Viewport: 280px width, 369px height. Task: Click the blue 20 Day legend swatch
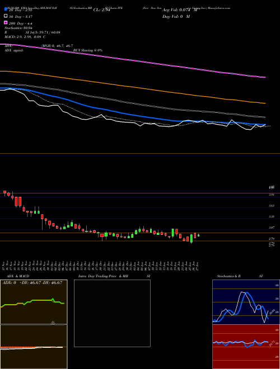coord(6,10)
